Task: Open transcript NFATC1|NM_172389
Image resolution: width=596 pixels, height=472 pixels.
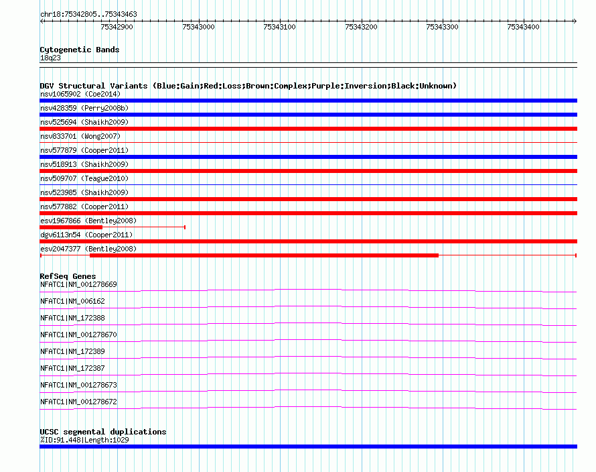Action: tap(72, 351)
